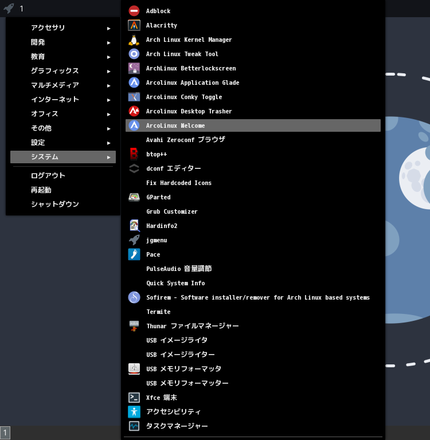Open the タスクマネージャー monitor icon
The width and height of the screenshot is (430, 440).
134,426
